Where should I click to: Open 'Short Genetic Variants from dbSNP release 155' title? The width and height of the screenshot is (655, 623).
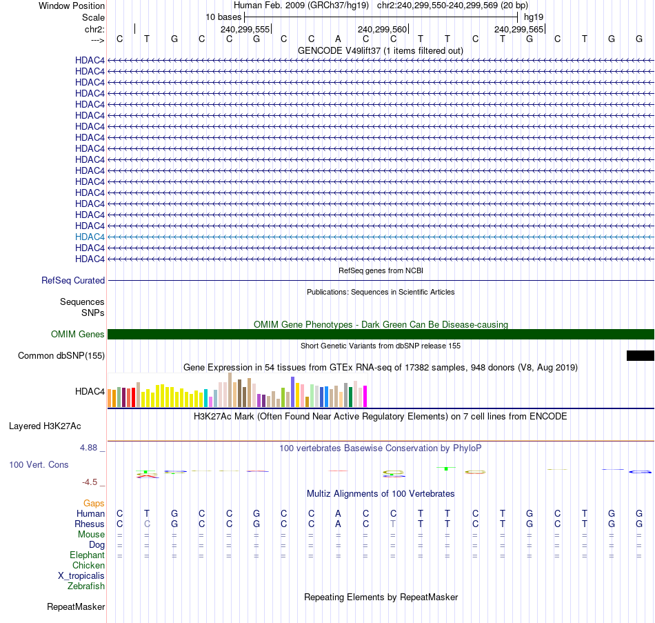(x=381, y=346)
